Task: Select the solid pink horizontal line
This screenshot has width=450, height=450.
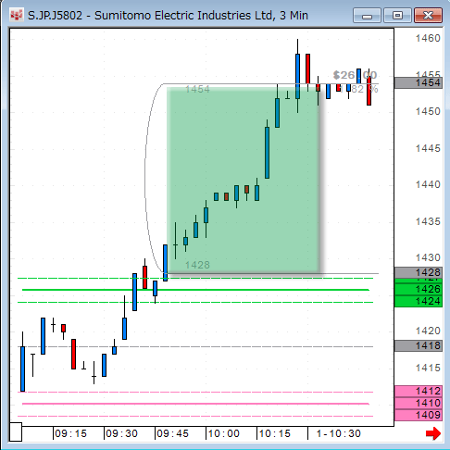Action: pyautogui.click(x=195, y=404)
